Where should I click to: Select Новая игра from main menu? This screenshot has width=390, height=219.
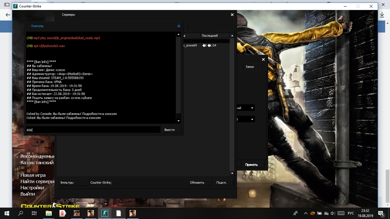[33, 175]
